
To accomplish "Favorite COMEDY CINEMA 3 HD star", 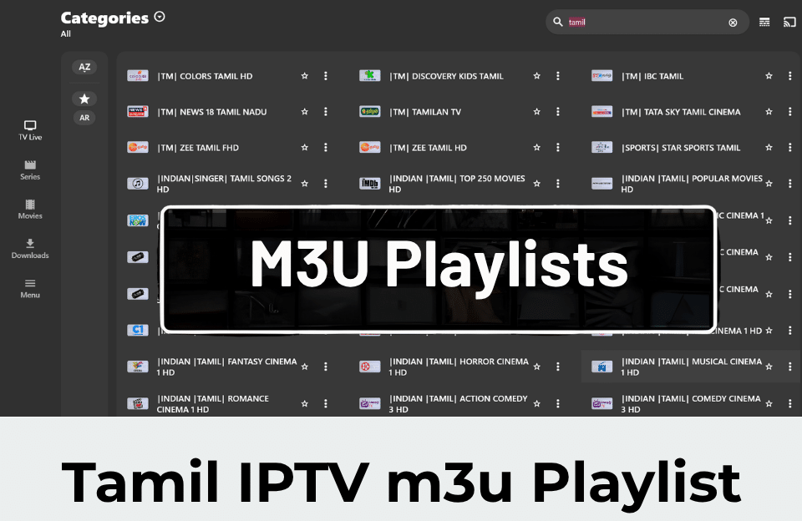I will 769,403.
